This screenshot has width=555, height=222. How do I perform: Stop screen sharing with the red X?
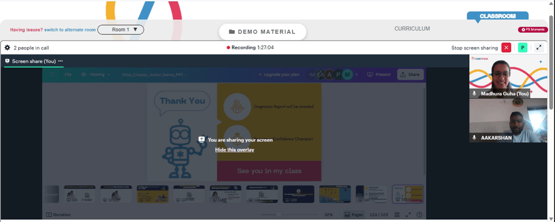click(x=506, y=47)
